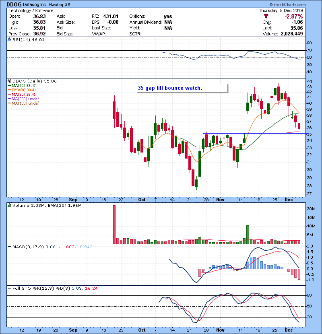Click the 'Nasdaq GS' exchange label
Screen dimensions: 322x334
click(60, 5)
